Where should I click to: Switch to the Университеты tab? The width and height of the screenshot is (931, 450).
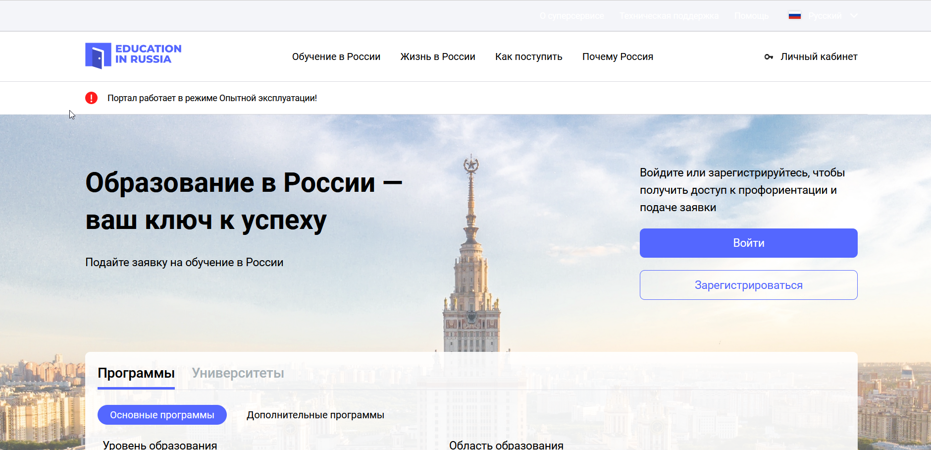pyautogui.click(x=238, y=373)
